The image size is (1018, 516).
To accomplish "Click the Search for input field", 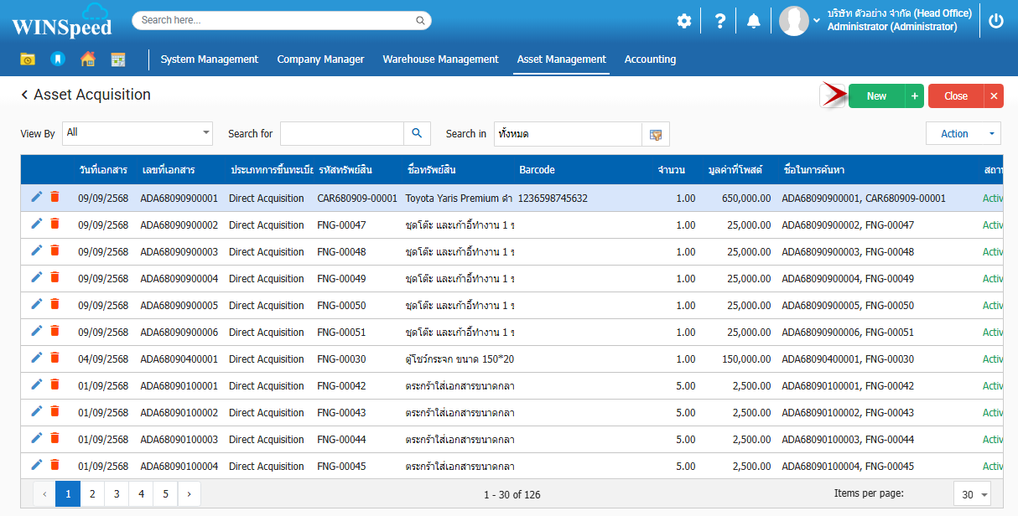I will (x=341, y=133).
